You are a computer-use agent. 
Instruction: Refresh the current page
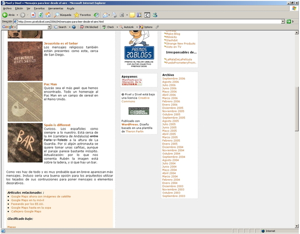pyautogui.click(x=41, y=15)
